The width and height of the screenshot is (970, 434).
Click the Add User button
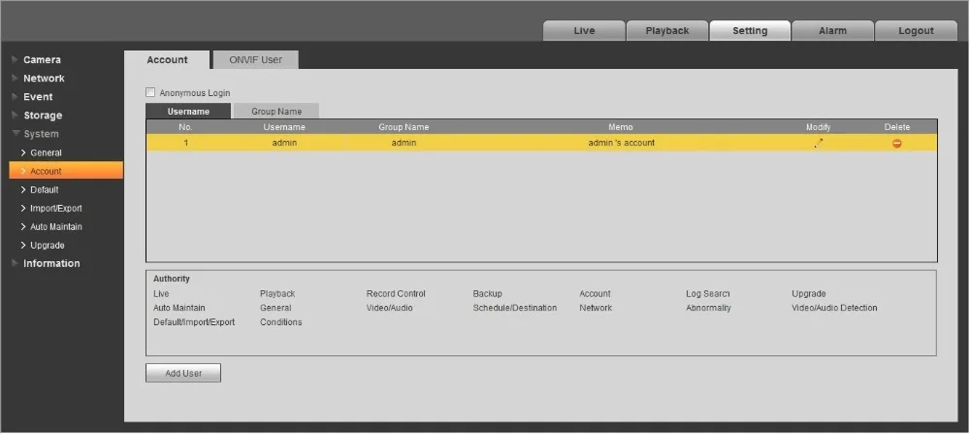tap(183, 374)
